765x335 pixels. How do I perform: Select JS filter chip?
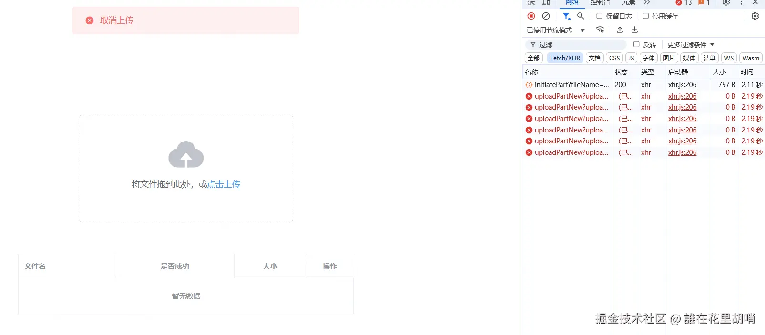point(631,58)
